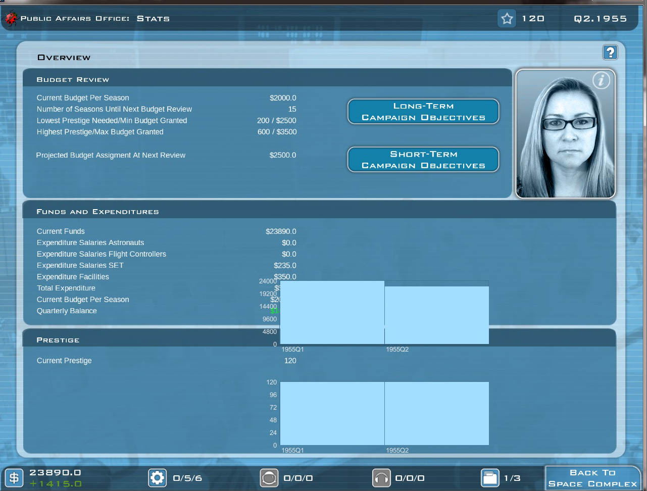Viewport: 647px width, 491px height.
Task: Click the Q2.1955 date in the top bar
Action: [601, 19]
